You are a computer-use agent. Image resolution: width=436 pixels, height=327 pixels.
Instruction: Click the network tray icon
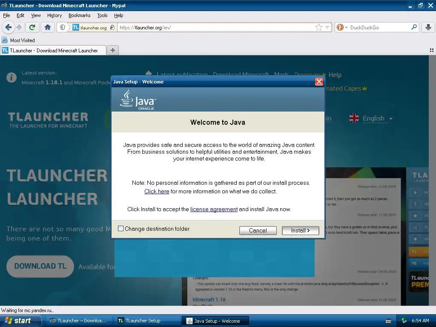pos(404,321)
